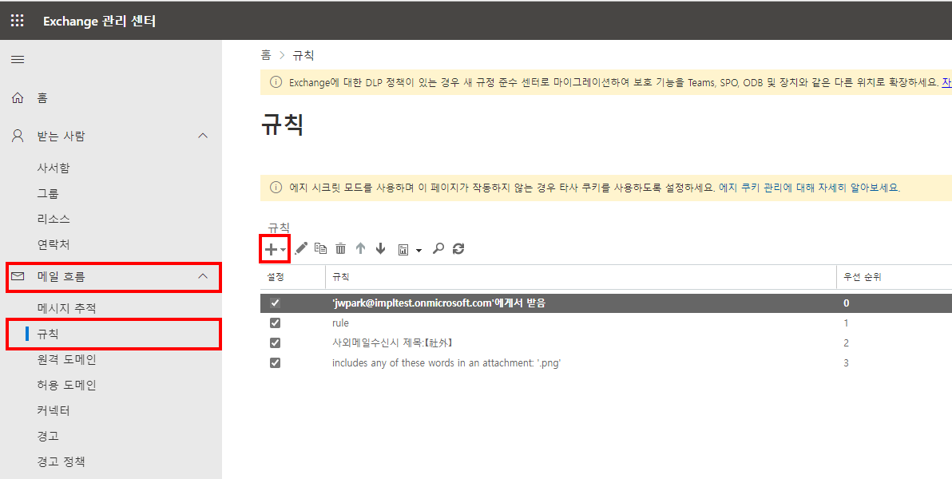Select row 사외메일수신시 제목:【社外】
The image size is (952, 479).
tap(606, 343)
